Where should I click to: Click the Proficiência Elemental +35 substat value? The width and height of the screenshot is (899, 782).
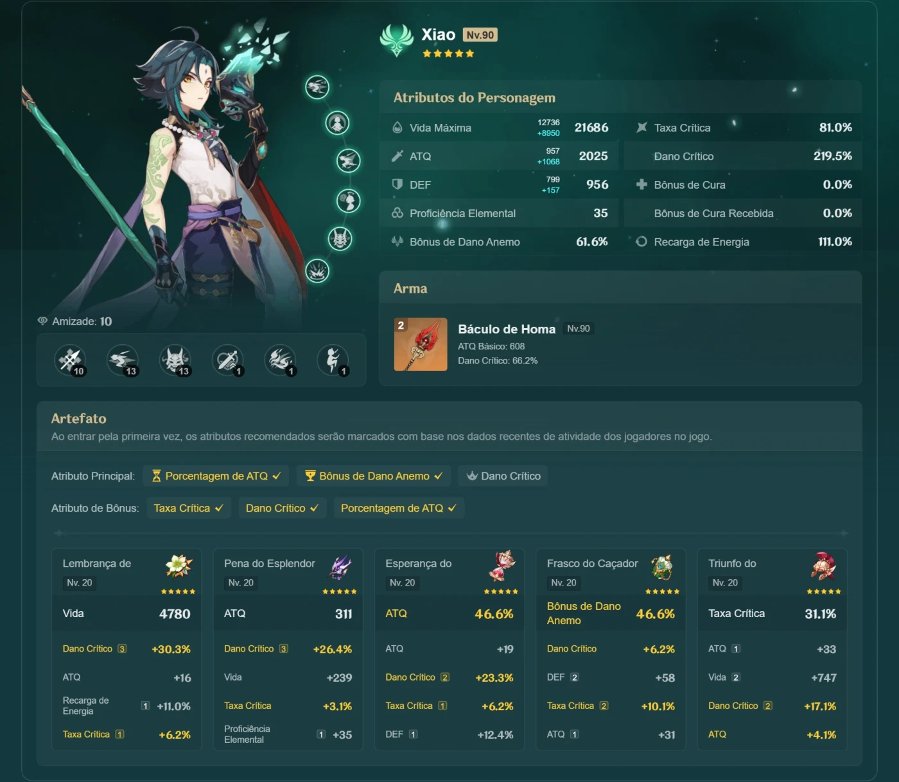pyautogui.click(x=342, y=734)
